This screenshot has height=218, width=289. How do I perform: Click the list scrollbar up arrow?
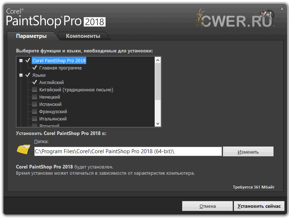[158, 60]
